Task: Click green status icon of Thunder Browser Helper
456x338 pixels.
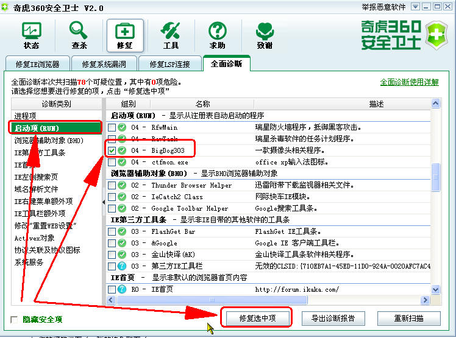Action: pos(122,185)
